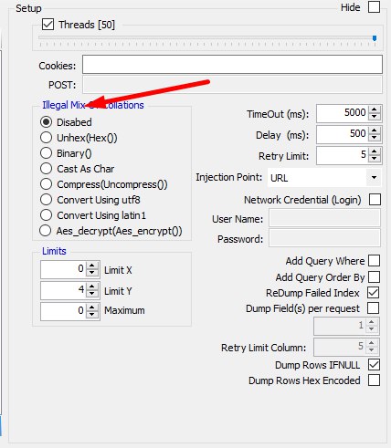391x448 pixels.
Task: Select Convert Using utf8 option
Action: pyautogui.click(x=46, y=200)
